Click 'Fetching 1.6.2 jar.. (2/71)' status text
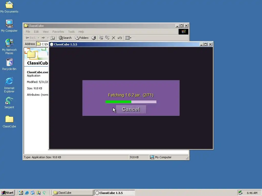Screen dimensions: 262x196 131,95
